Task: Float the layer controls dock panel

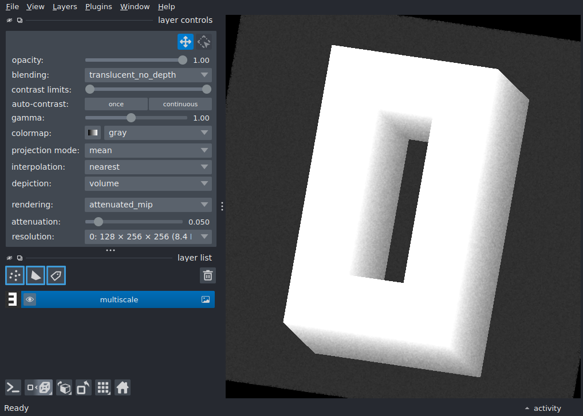Action: tap(19, 21)
